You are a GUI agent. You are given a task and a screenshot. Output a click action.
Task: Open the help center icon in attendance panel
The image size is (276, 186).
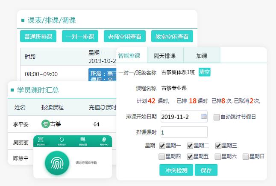(x=104, y=140)
